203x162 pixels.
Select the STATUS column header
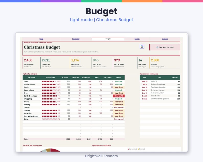119,78
